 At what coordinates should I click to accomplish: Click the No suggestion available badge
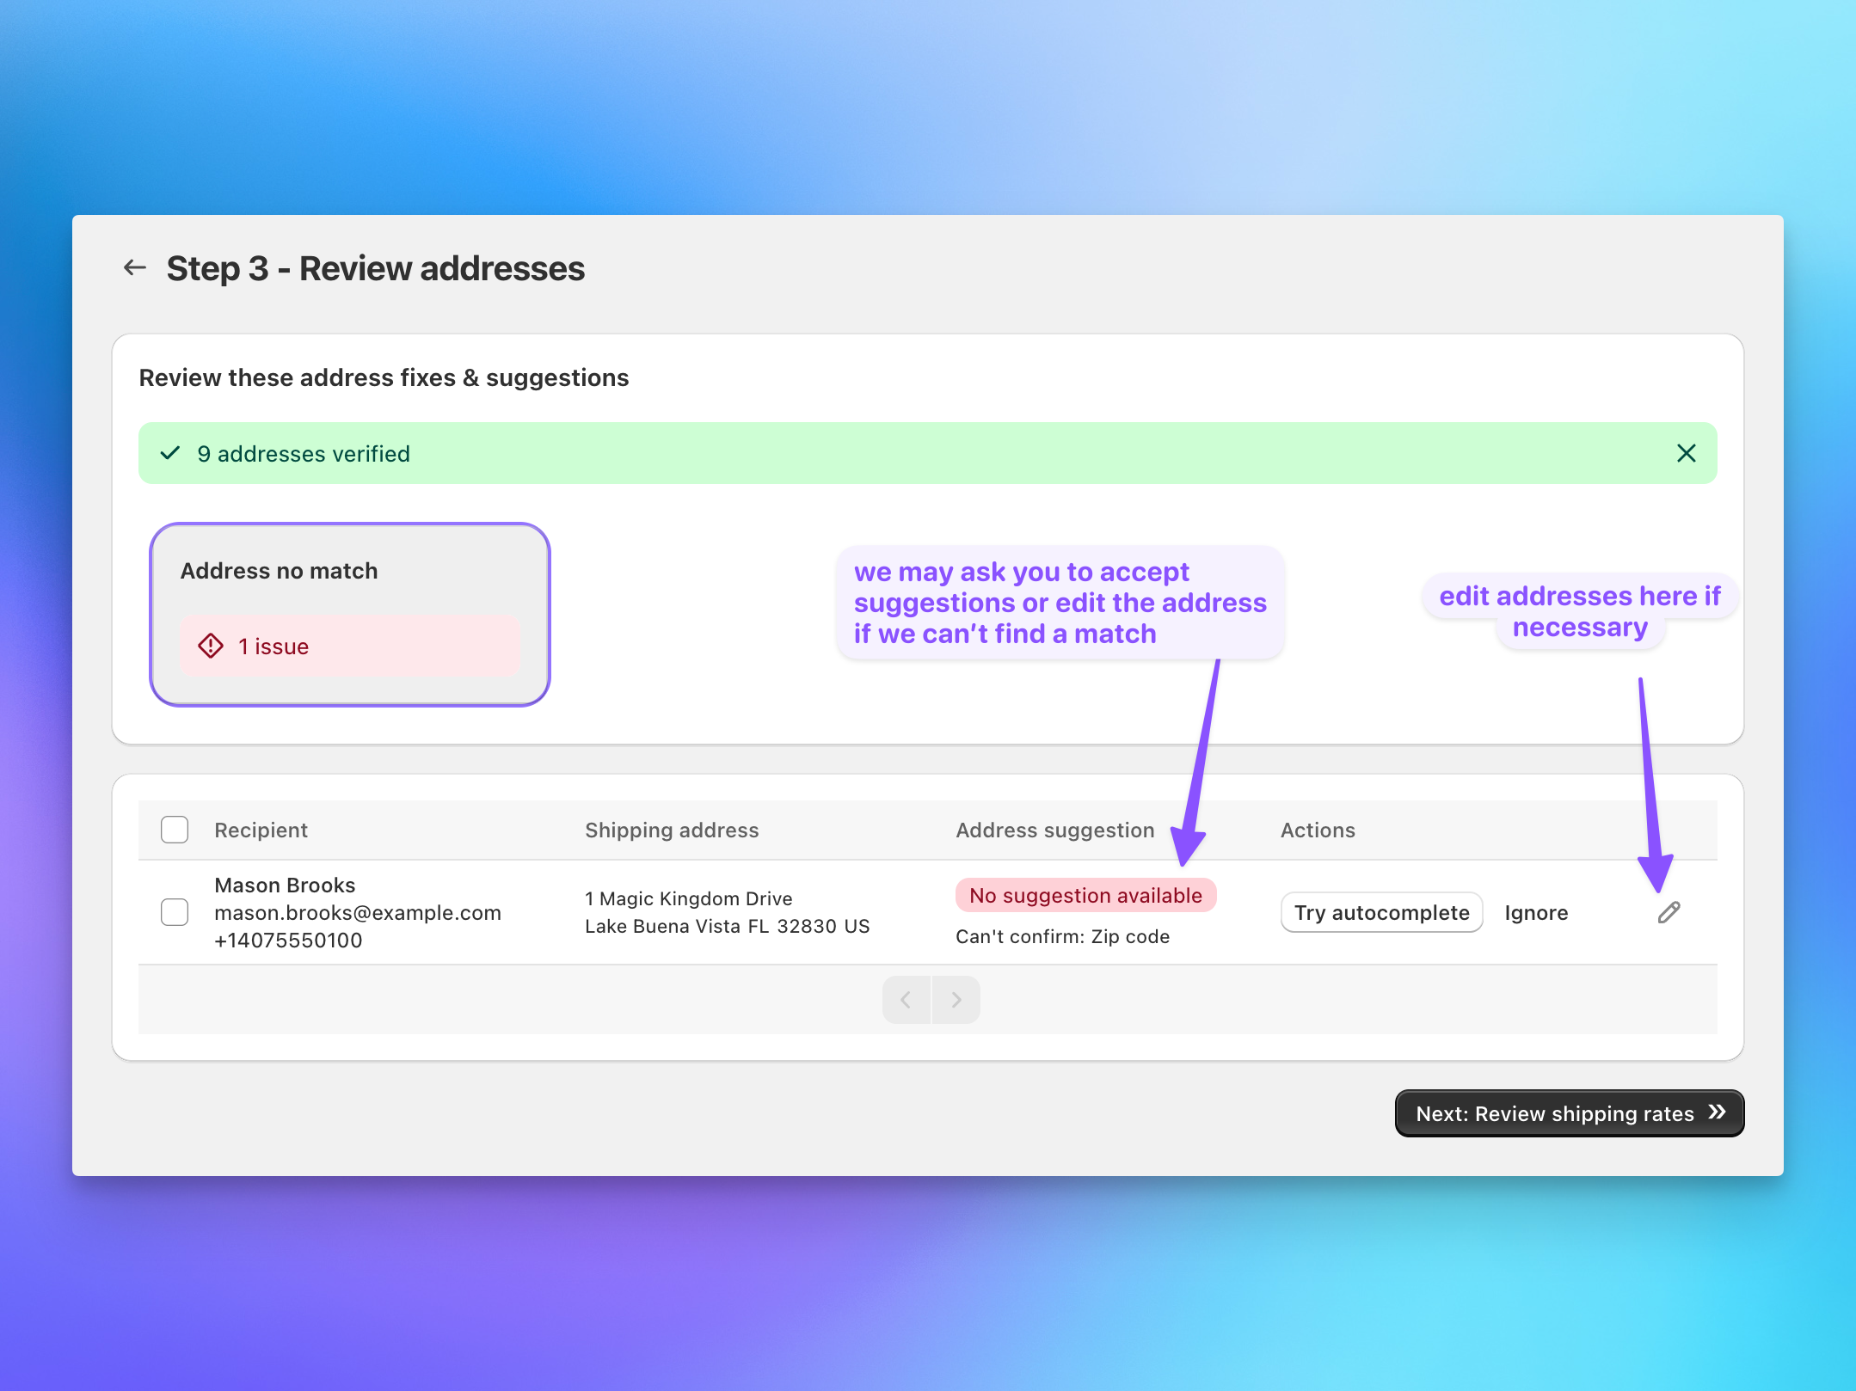point(1085,895)
